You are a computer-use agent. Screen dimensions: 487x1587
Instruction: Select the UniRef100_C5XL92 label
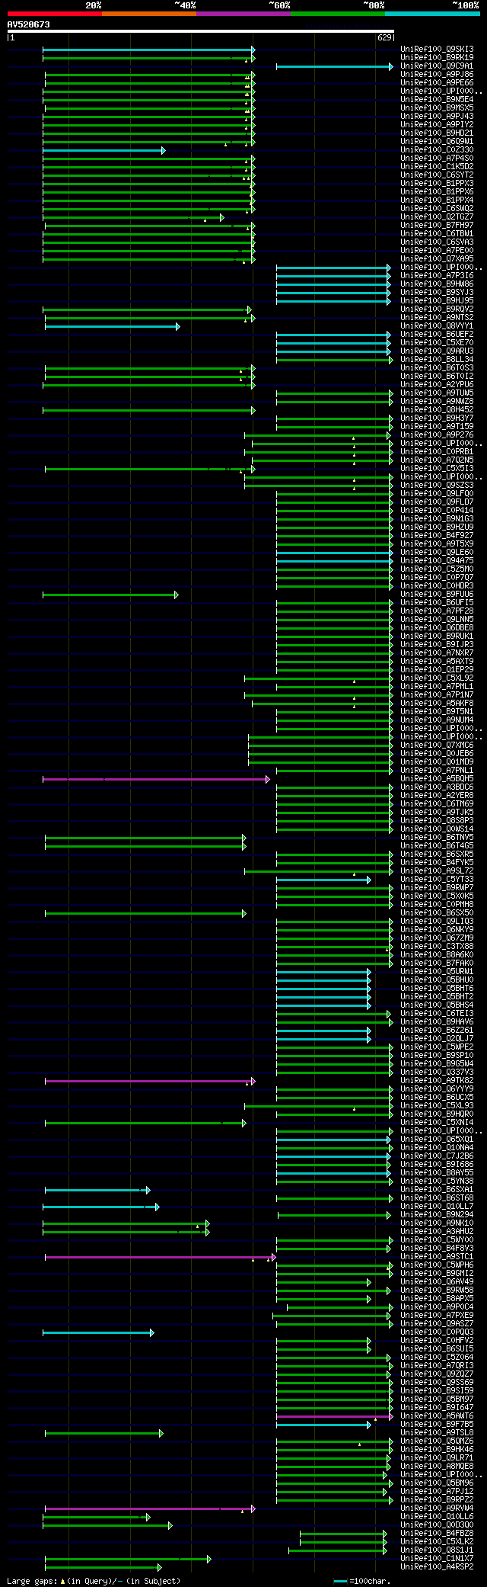click(437, 678)
